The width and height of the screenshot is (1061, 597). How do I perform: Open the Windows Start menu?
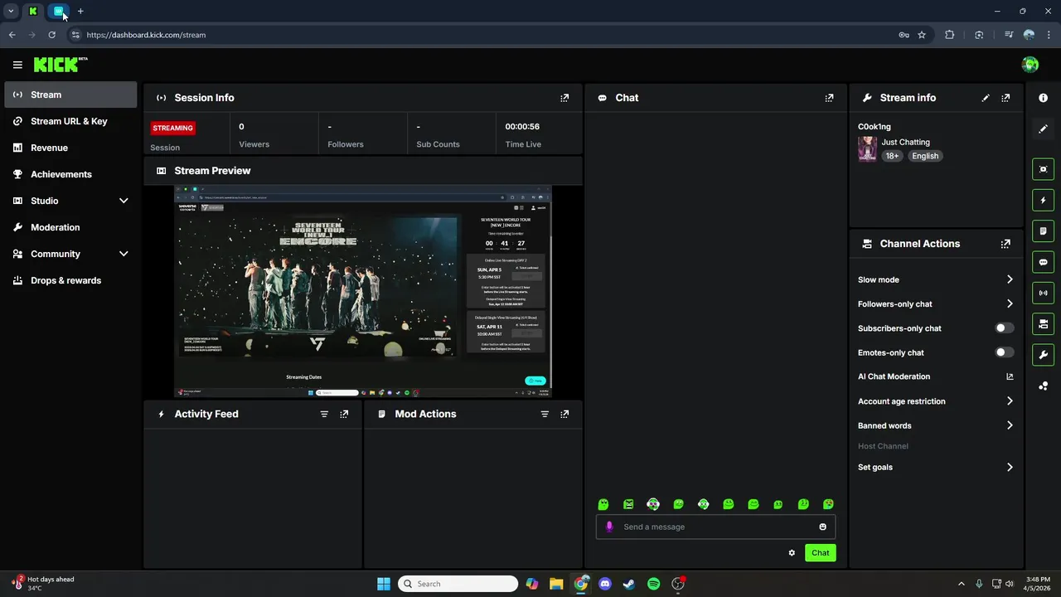tap(384, 584)
